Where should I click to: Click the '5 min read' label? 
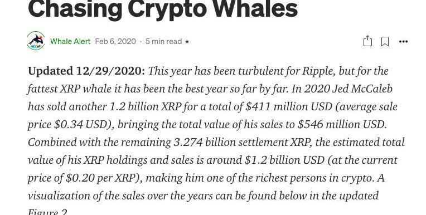tap(163, 41)
